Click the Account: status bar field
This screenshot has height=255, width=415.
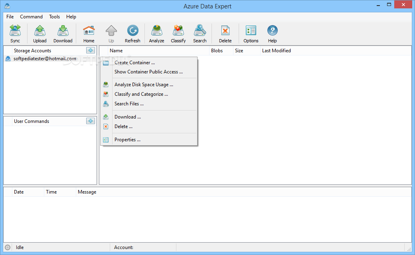tap(143, 247)
